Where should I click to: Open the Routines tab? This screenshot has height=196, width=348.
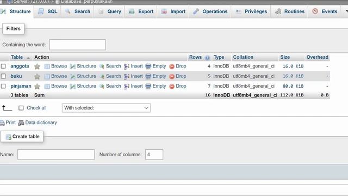tap(289, 11)
